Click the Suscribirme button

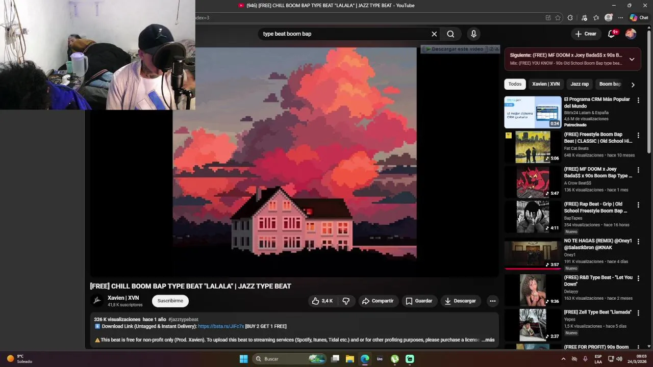coord(170,301)
